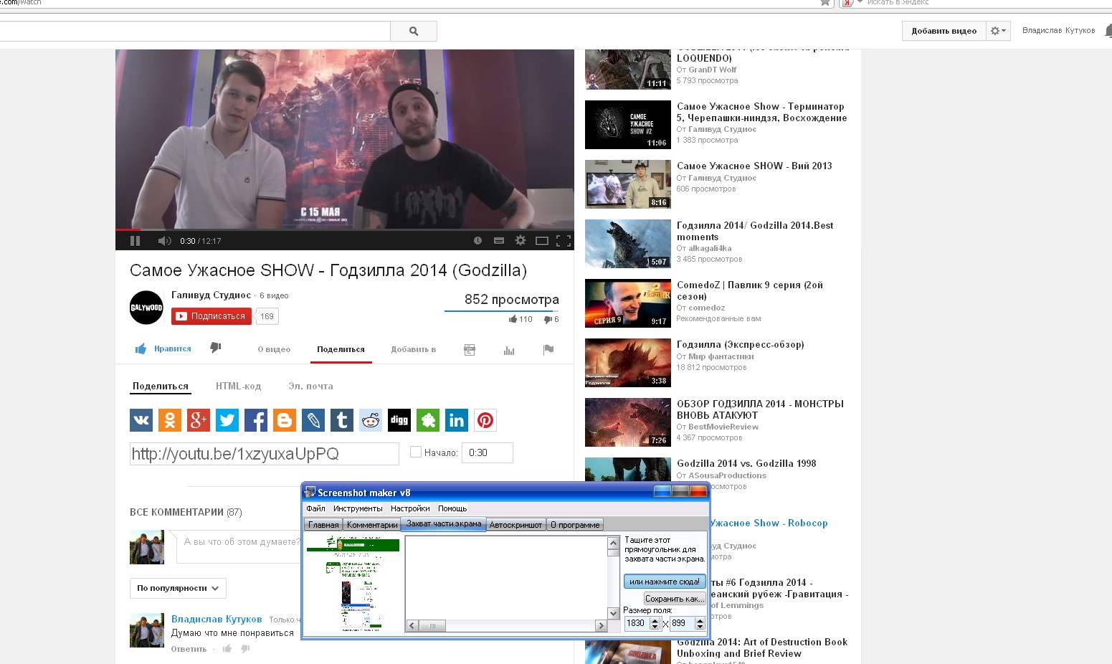Click the vertical scrollbar down arrow in Screenshot maker
Image resolution: width=1112 pixels, height=664 pixels.
(613, 613)
